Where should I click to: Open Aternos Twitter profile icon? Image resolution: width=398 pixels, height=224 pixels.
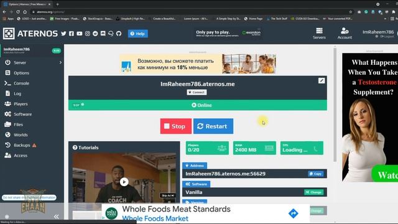[63, 34]
